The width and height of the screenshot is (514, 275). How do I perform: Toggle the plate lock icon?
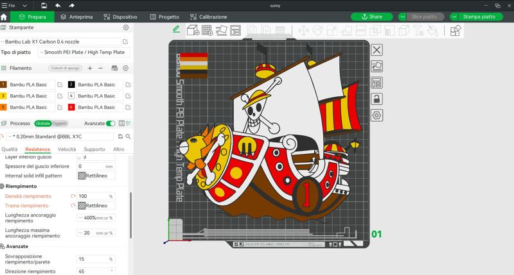pos(377,99)
